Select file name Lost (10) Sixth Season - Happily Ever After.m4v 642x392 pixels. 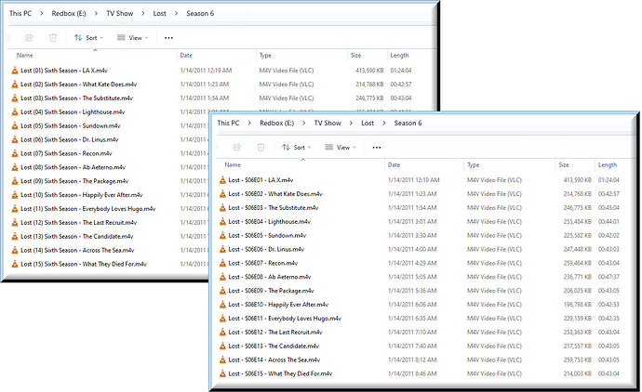coord(82,195)
